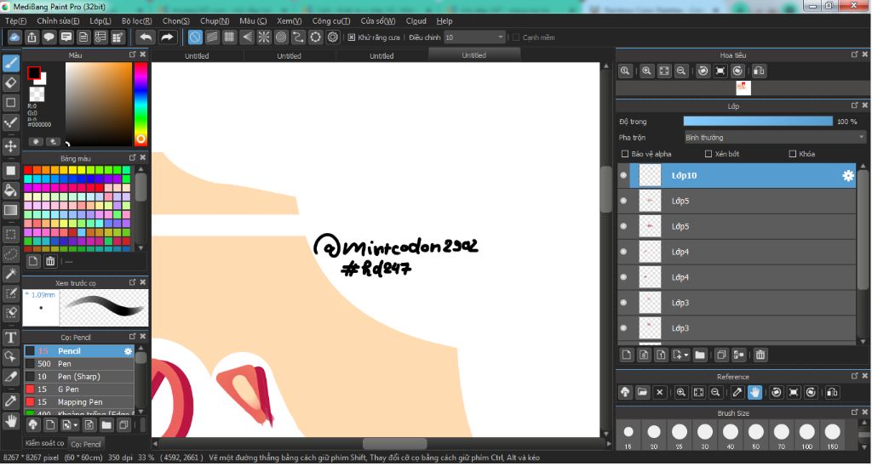Screen dimensions: 872x466
Task: Choose brush size 15 preset
Action: coord(628,436)
